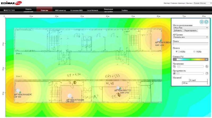The image size is (212, 118).
Task: Click the 'Этаж 1' floor label
Action: click(19, 53)
